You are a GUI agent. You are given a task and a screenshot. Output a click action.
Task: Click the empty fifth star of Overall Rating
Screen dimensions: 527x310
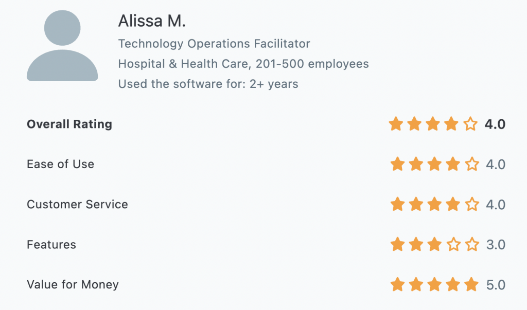pyautogui.click(x=470, y=124)
